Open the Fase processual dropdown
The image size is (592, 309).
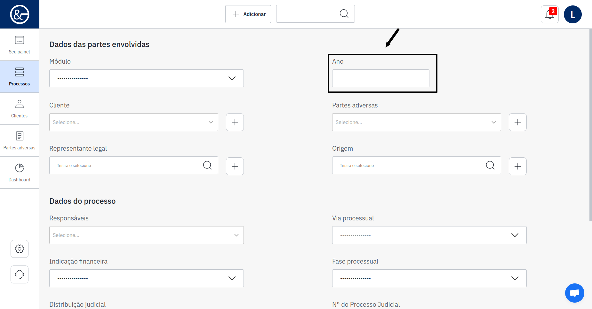429,278
